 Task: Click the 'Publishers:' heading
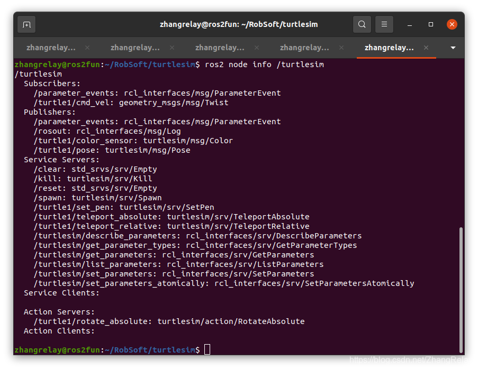pyautogui.click(x=50, y=112)
